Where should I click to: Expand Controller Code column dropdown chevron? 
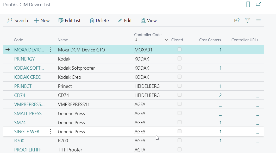tap(167, 40)
